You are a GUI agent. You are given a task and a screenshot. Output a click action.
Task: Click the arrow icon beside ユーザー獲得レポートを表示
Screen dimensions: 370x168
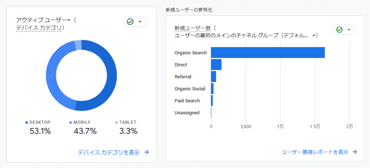[x=354, y=152]
